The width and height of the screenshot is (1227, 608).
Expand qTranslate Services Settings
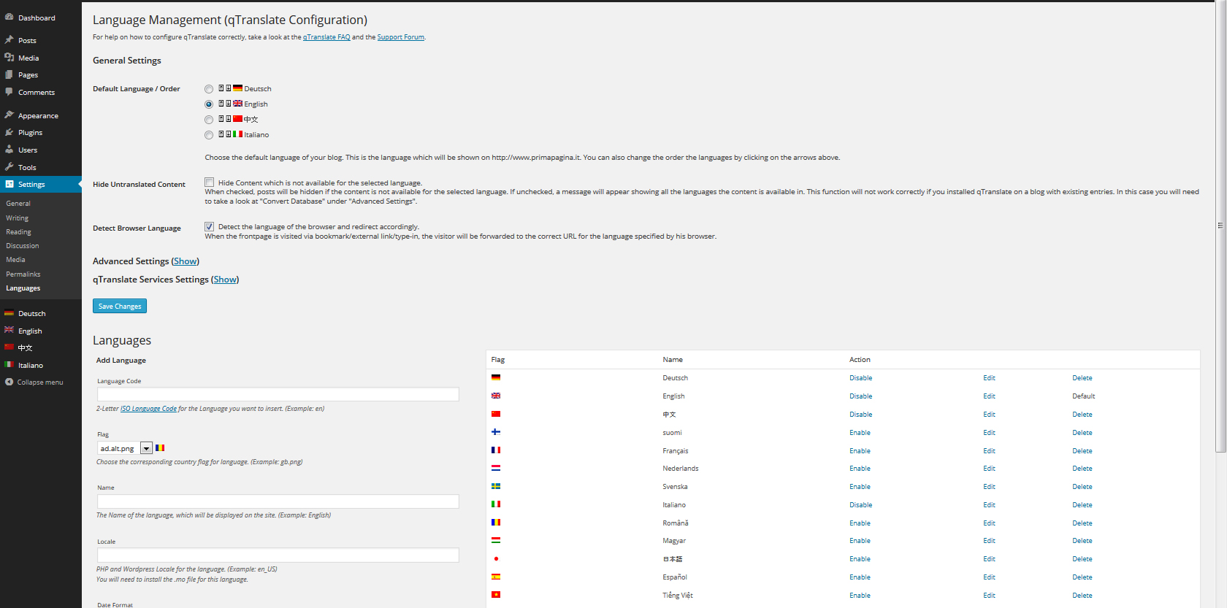[x=225, y=280]
